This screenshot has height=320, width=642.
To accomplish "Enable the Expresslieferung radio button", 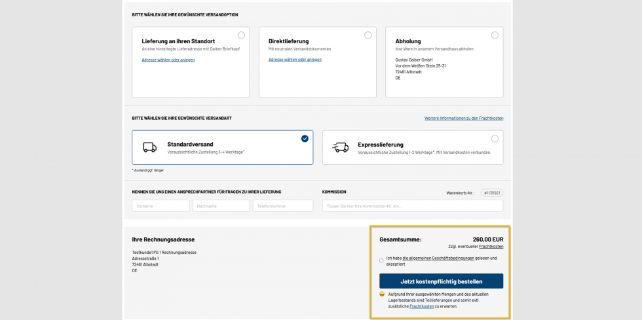I will pos(495,139).
